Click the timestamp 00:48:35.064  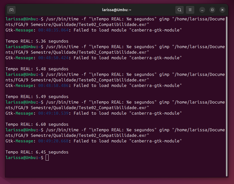tap(53, 30)
